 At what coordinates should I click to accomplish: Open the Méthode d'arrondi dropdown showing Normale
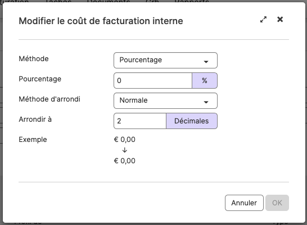(165, 100)
